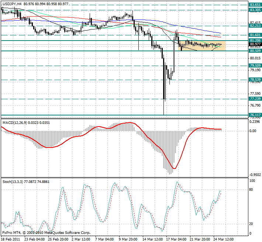
Task: Click the orange consolidation range rectangle
Action: pos(202,46)
